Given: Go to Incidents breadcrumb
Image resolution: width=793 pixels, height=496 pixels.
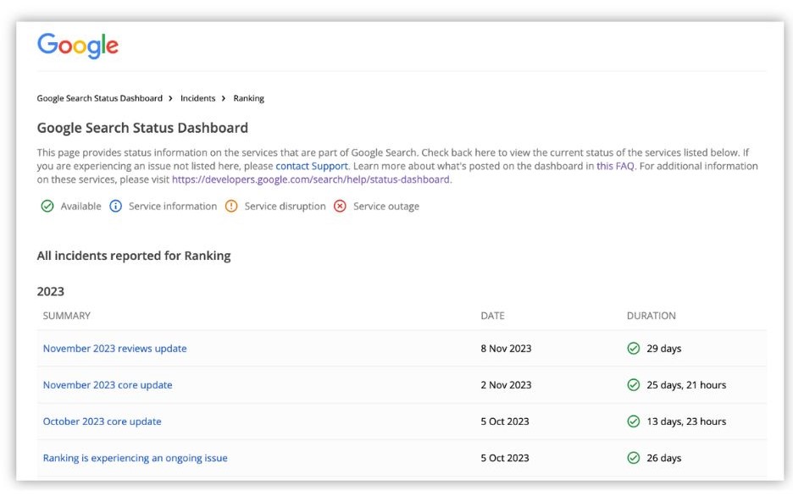Looking at the screenshot, I should pos(197,98).
